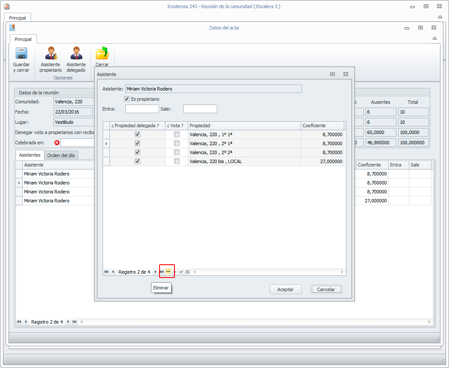Click the Datos del acta window icon

(12, 28)
